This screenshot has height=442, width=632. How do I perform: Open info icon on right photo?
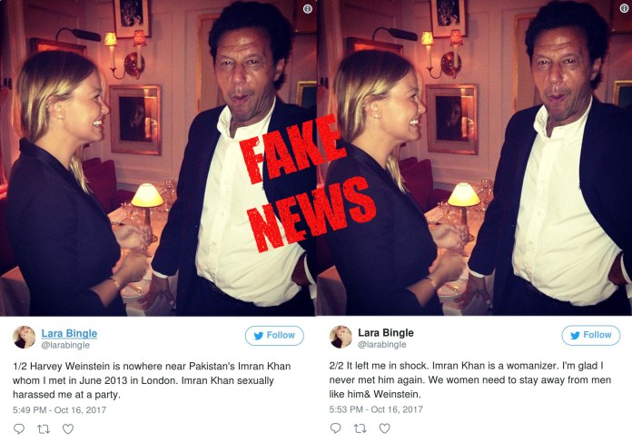[x=625, y=8]
